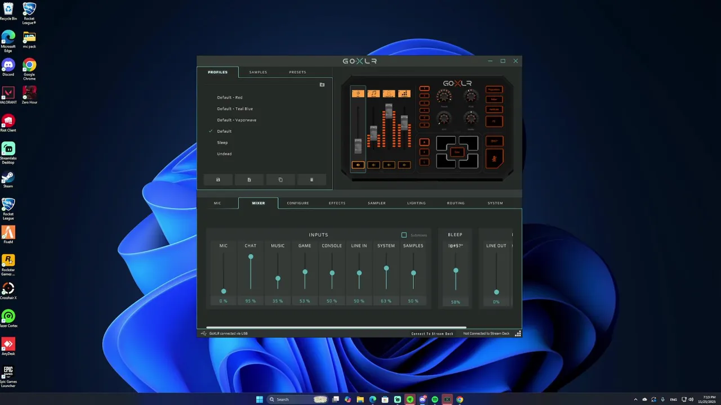
Task: Click the CHAT input volume slider
Action: (x=251, y=272)
